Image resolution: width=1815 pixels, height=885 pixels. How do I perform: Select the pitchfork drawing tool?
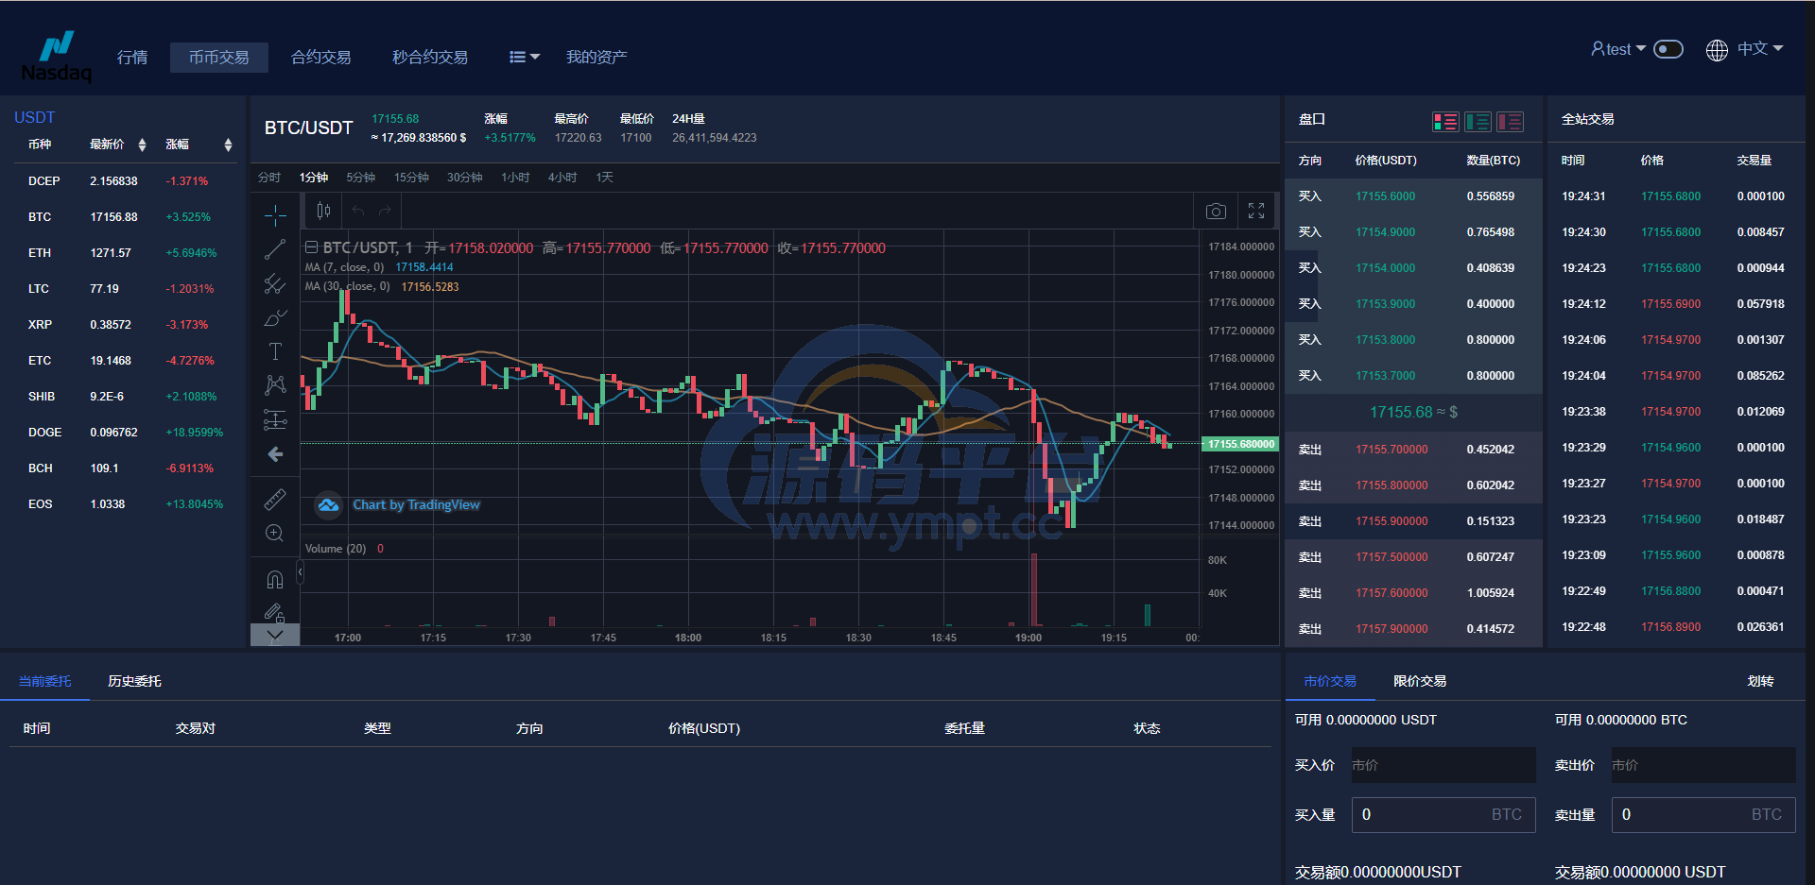coord(275,283)
